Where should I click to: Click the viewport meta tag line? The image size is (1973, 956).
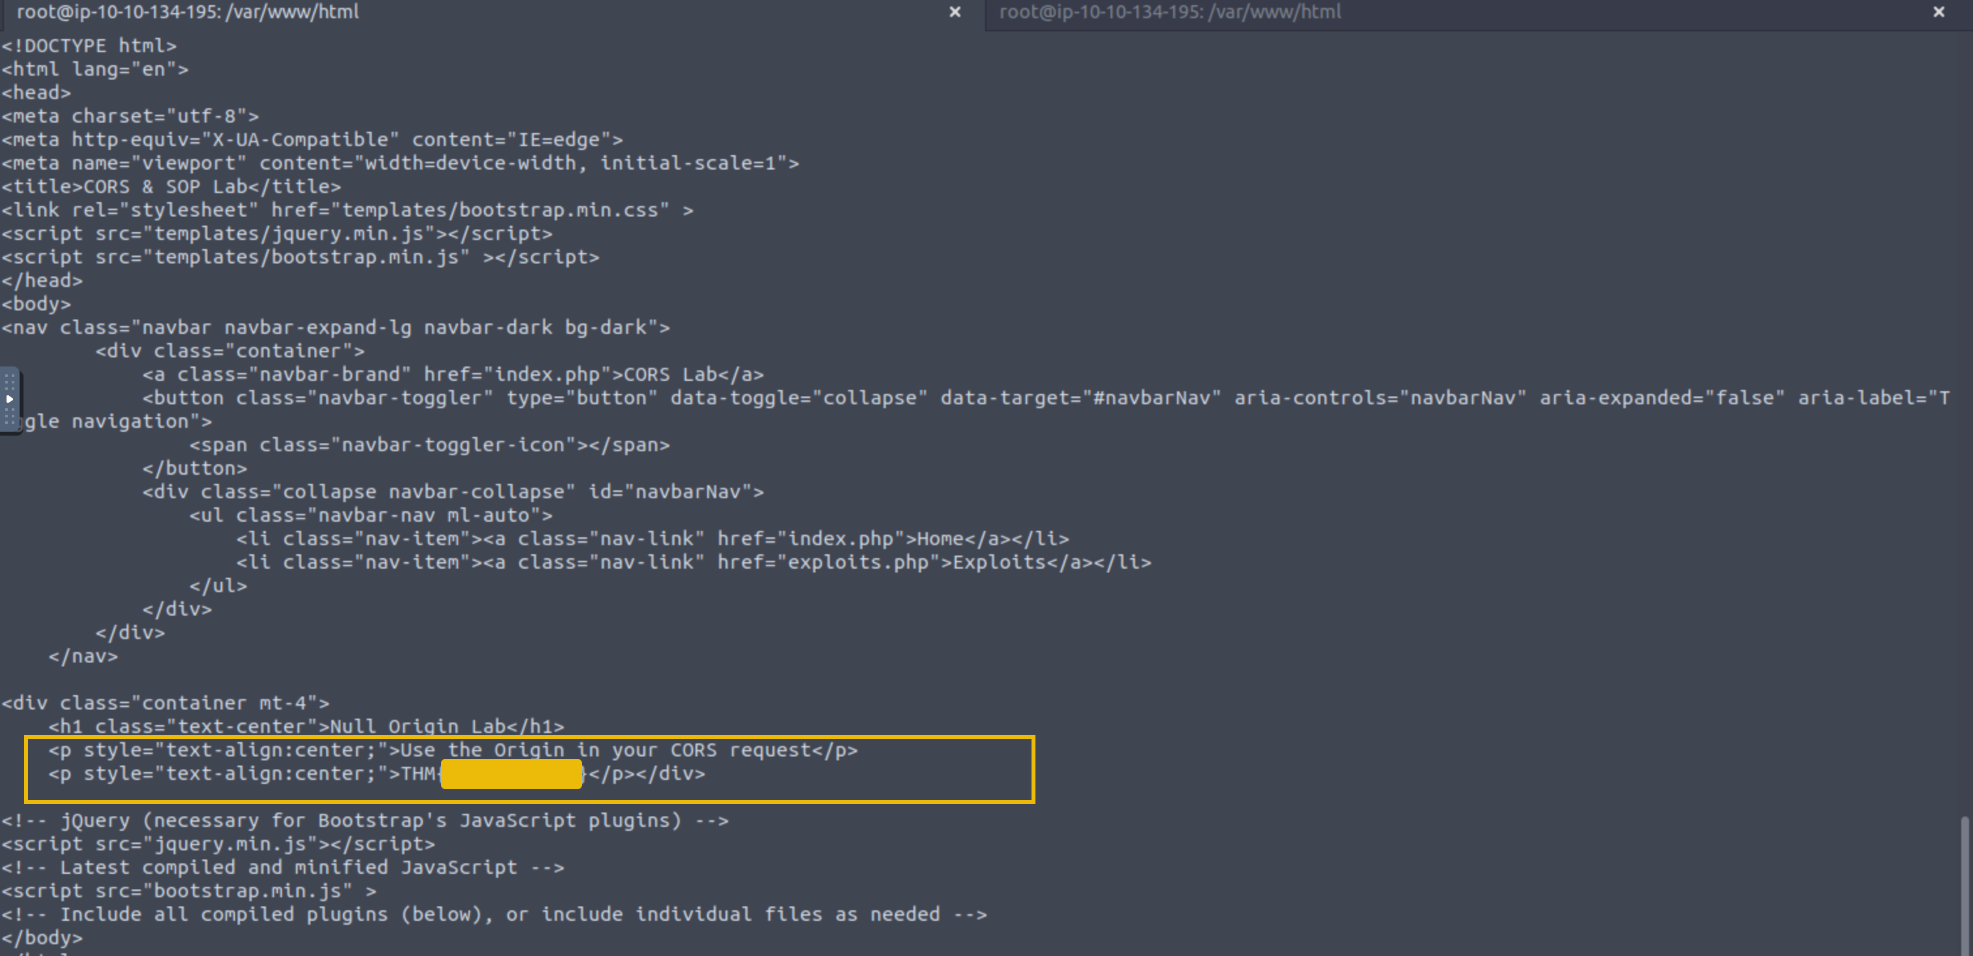(x=401, y=163)
